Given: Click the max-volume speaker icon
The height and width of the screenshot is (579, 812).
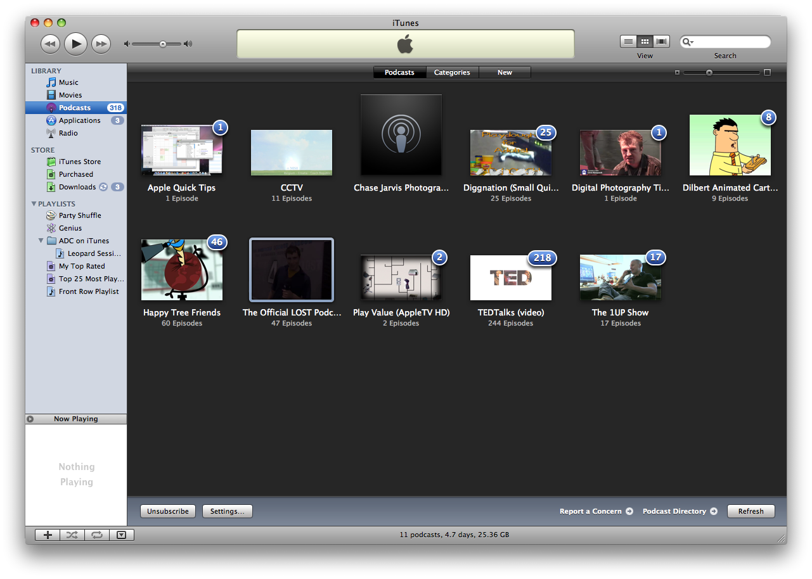Looking at the screenshot, I should point(188,44).
